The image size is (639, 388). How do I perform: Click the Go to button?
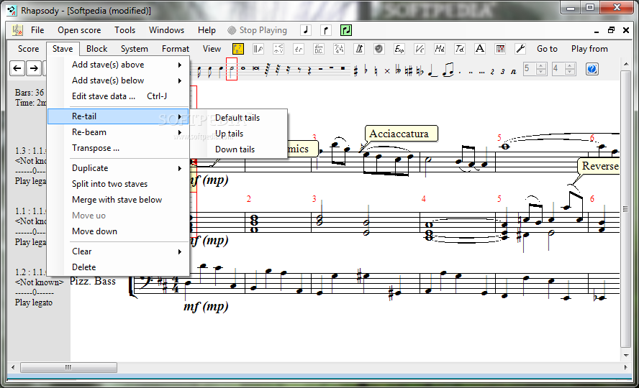click(547, 49)
